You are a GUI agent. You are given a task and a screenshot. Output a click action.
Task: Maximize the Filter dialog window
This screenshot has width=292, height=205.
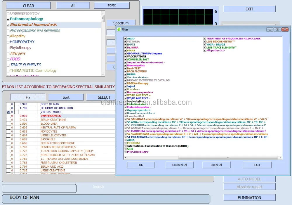(x=277, y=29)
